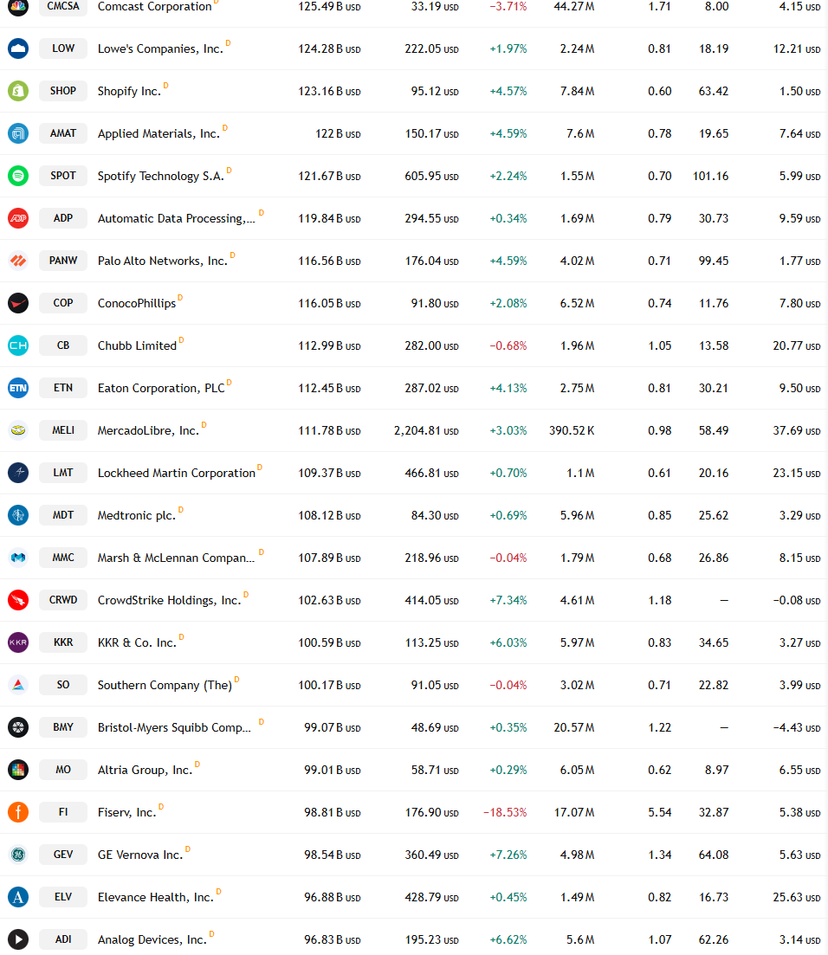Image resolution: width=828 pixels, height=955 pixels.
Task: Click the ConocoPhillips logo icon
Action: coord(18,303)
